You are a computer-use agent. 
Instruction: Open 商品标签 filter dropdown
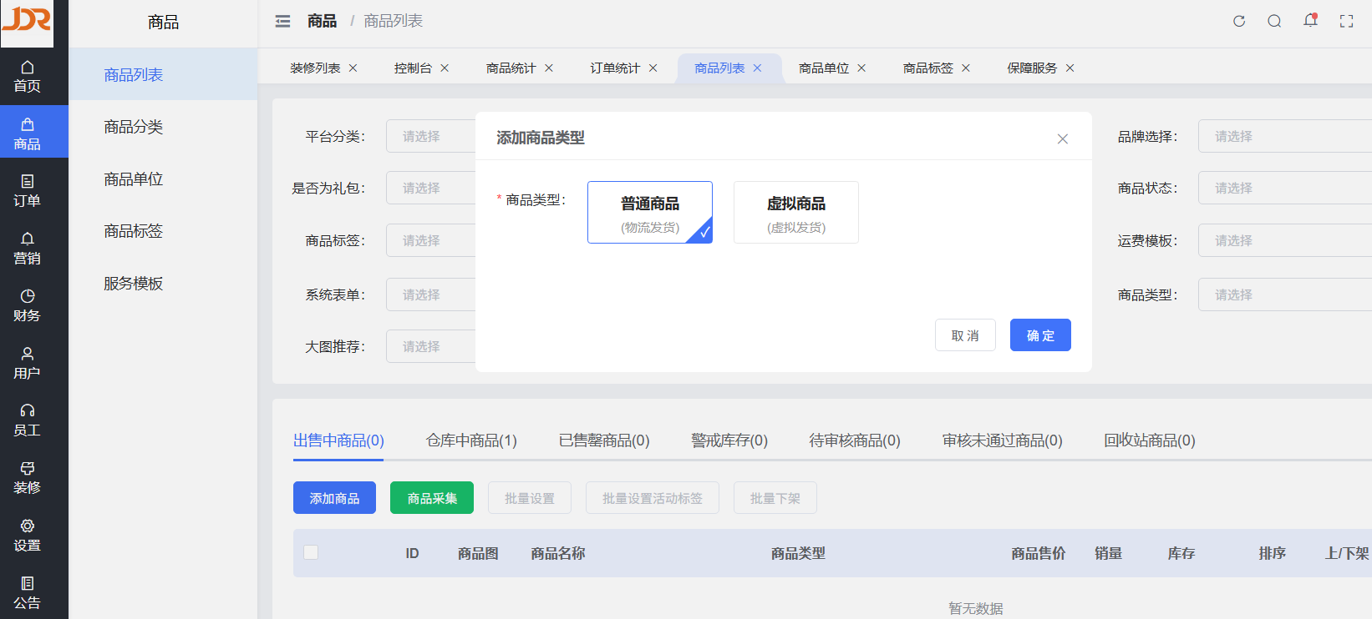[x=431, y=240]
